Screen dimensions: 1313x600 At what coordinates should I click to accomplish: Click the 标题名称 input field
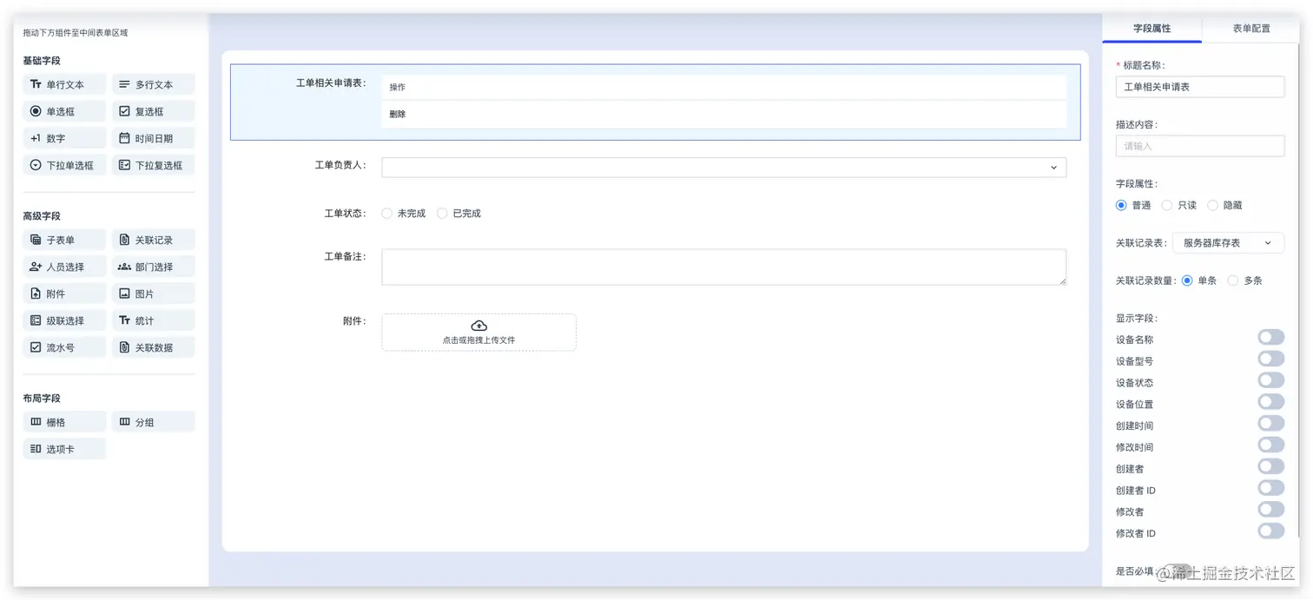click(x=1199, y=87)
